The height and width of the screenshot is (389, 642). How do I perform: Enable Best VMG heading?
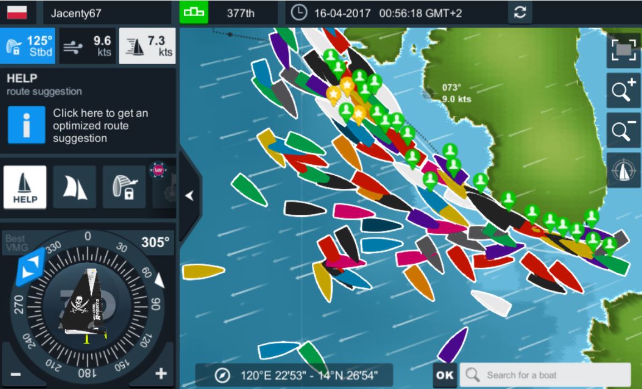tap(17, 243)
